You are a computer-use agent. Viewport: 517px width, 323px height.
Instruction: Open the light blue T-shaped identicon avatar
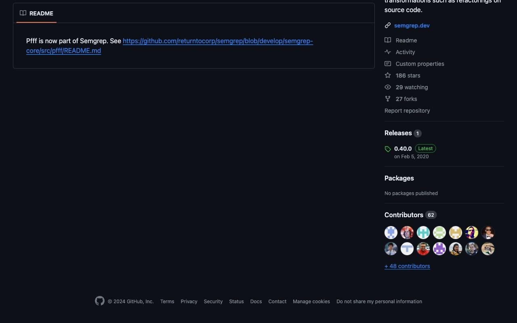click(x=407, y=249)
